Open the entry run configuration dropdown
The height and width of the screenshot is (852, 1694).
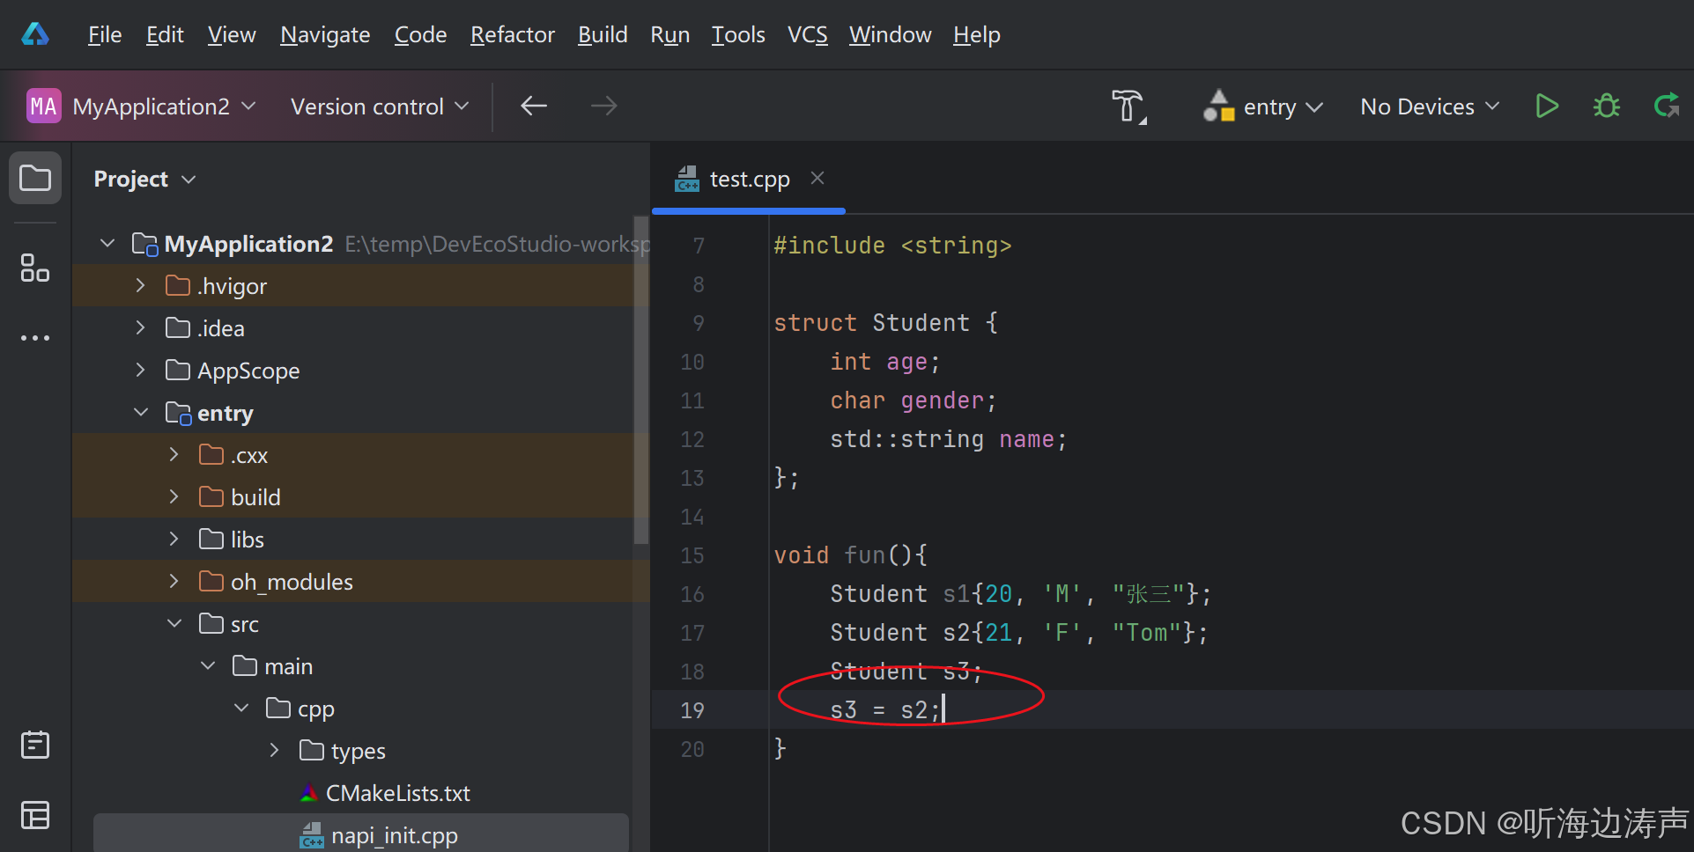tap(1283, 106)
